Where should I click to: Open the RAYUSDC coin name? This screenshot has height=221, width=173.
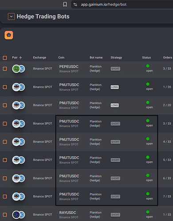pyautogui.click(x=67, y=213)
